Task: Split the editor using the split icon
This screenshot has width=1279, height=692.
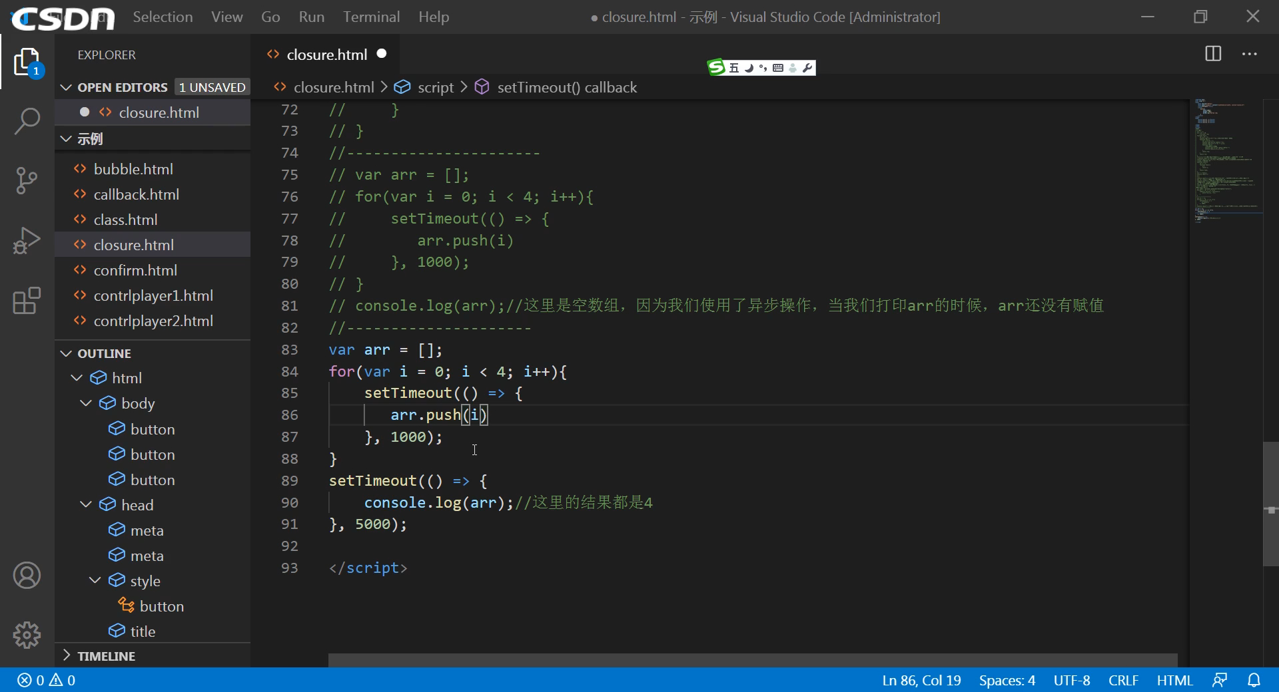Action: click(1212, 54)
